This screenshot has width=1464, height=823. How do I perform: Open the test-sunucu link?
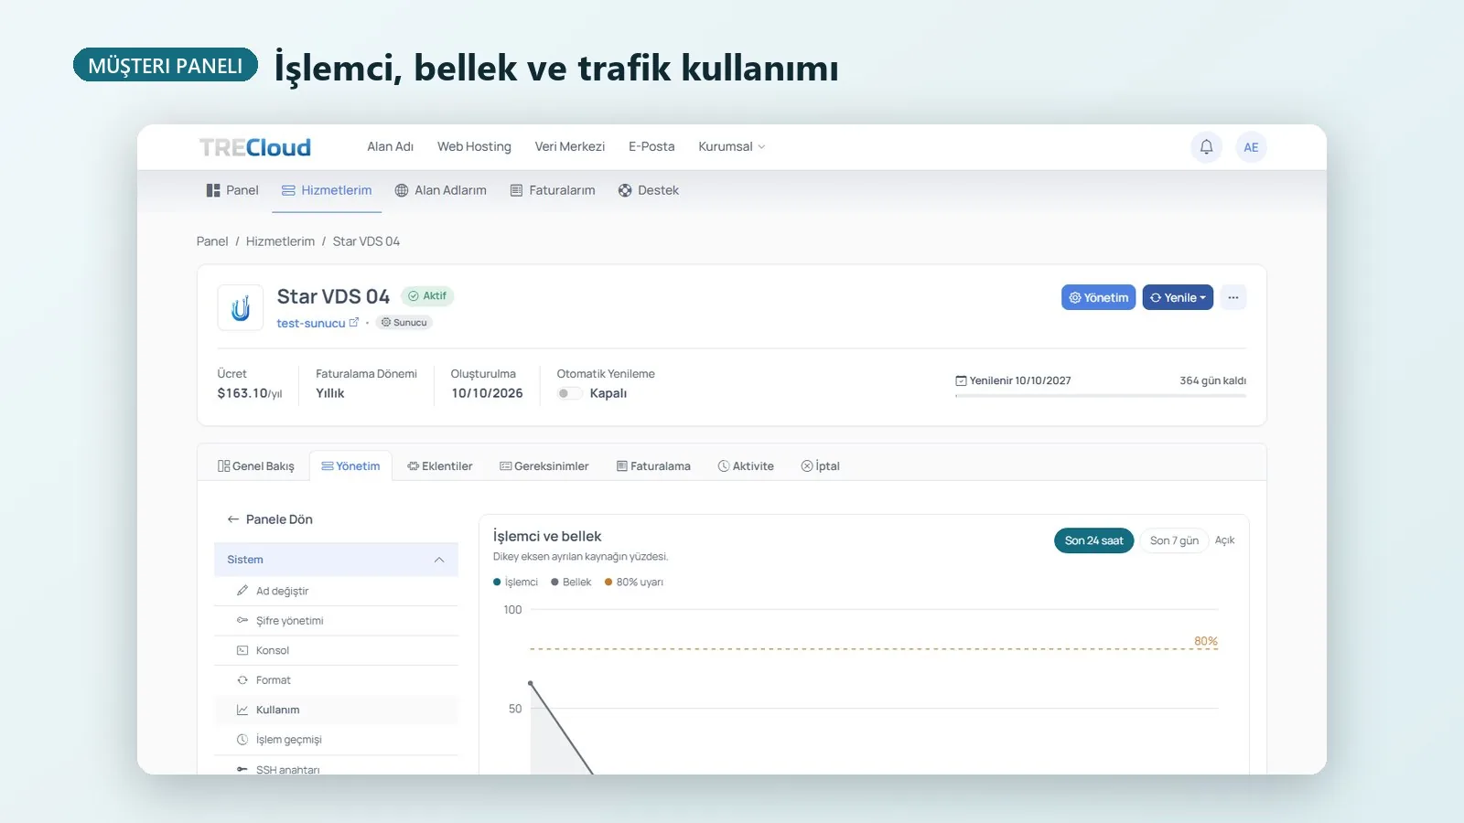(x=311, y=323)
